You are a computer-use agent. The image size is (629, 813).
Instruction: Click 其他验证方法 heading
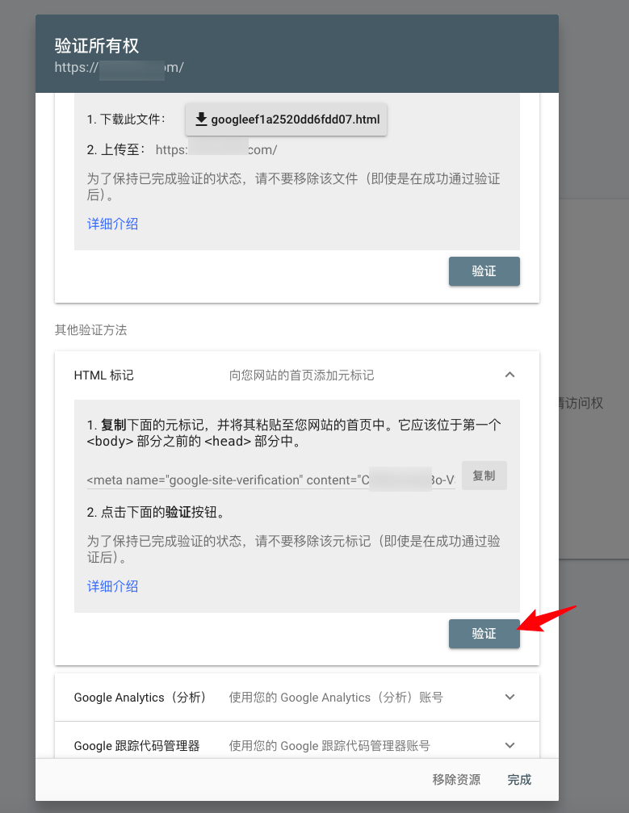click(90, 329)
